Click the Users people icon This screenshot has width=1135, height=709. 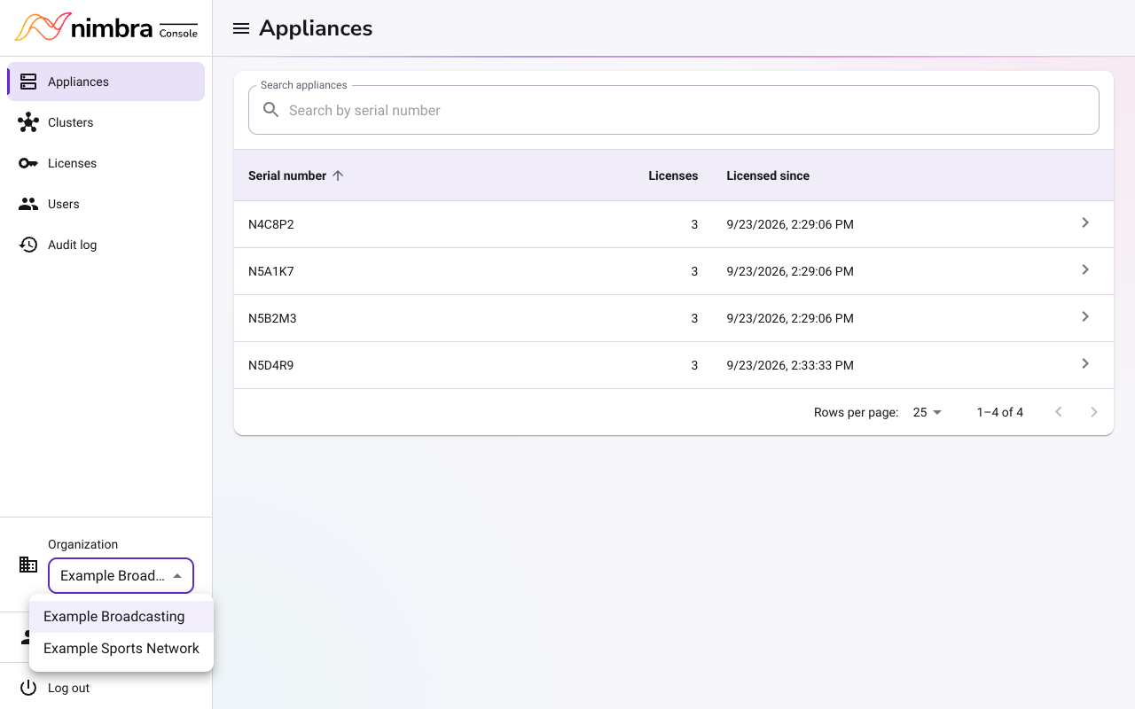[x=28, y=204]
